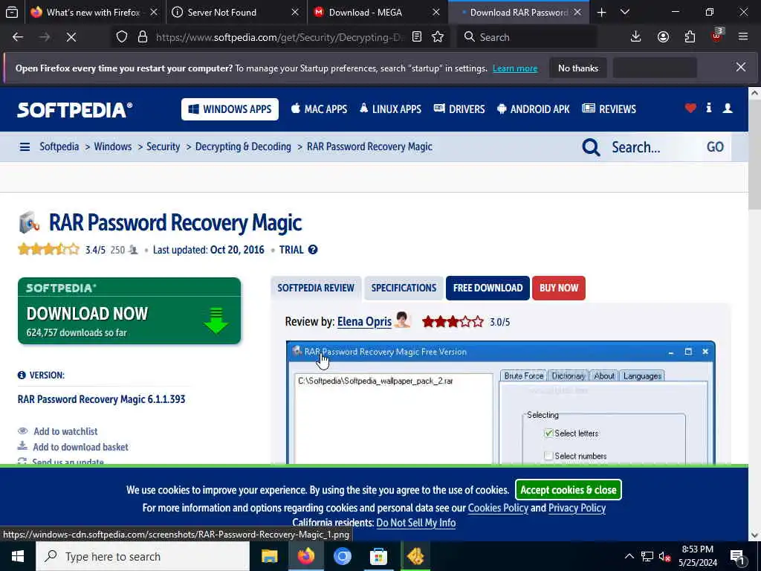The width and height of the screenshot is (761, 571).
Task: Click the muted volume tray icon
Action: pos(664,556)
